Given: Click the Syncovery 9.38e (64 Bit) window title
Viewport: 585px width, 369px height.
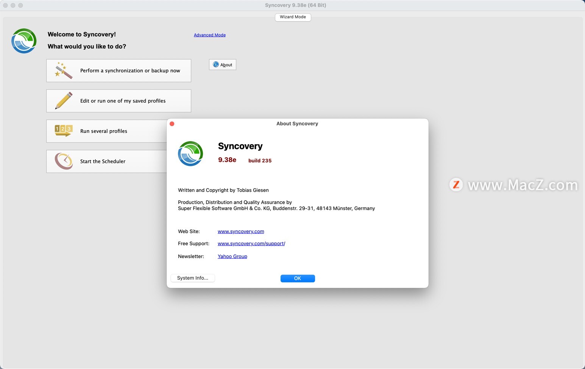Looking at the screenshot, I should click(295, 5).
